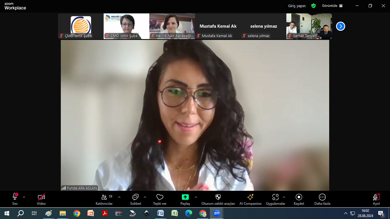Click the green Paylaş share screen icon
Screen dimensions: 390x219
point(185,197)
